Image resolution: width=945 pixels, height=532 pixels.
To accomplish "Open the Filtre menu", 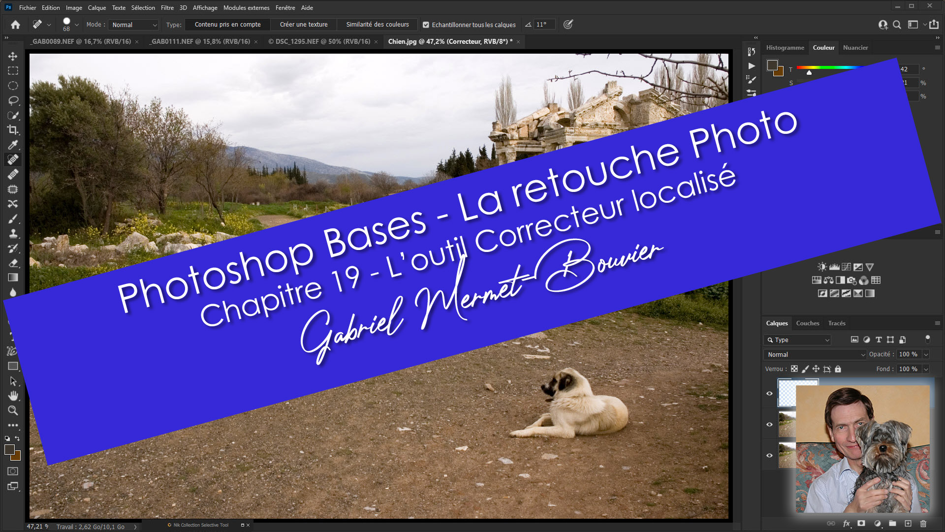I will pos(167,7).
